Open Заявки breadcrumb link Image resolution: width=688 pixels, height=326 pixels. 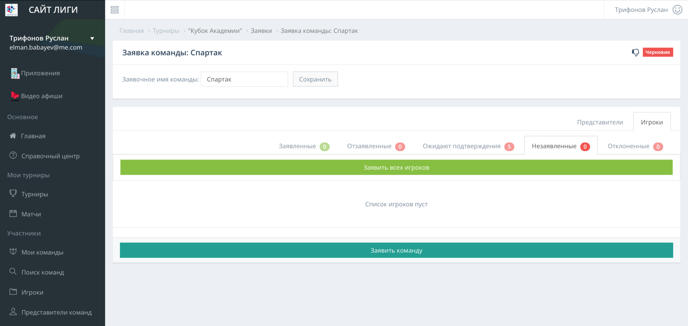pos(261,31)
